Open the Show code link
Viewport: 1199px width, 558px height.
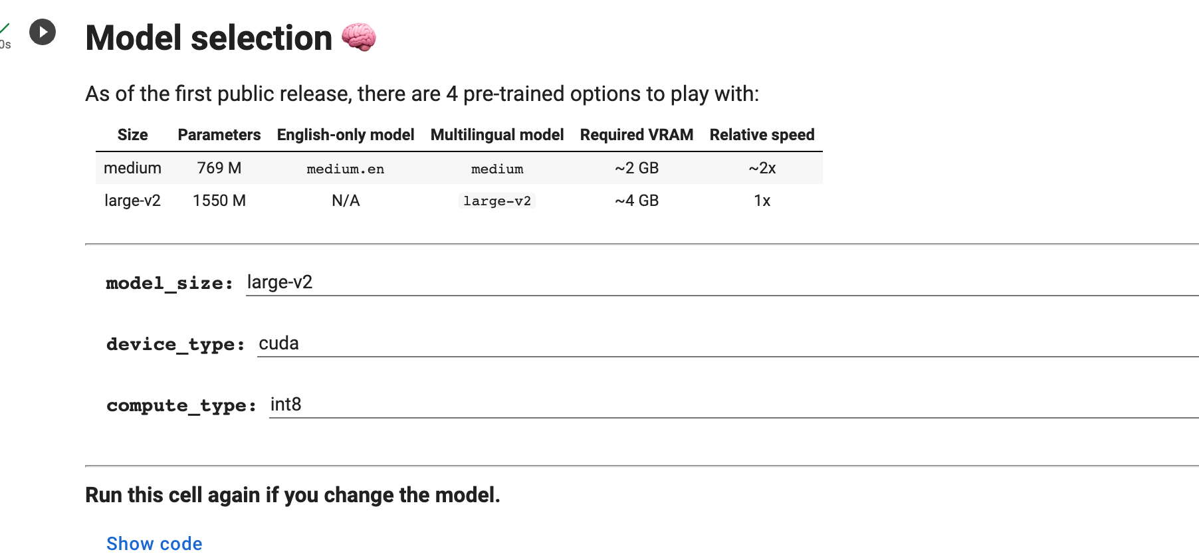click(x=154, y=543)
